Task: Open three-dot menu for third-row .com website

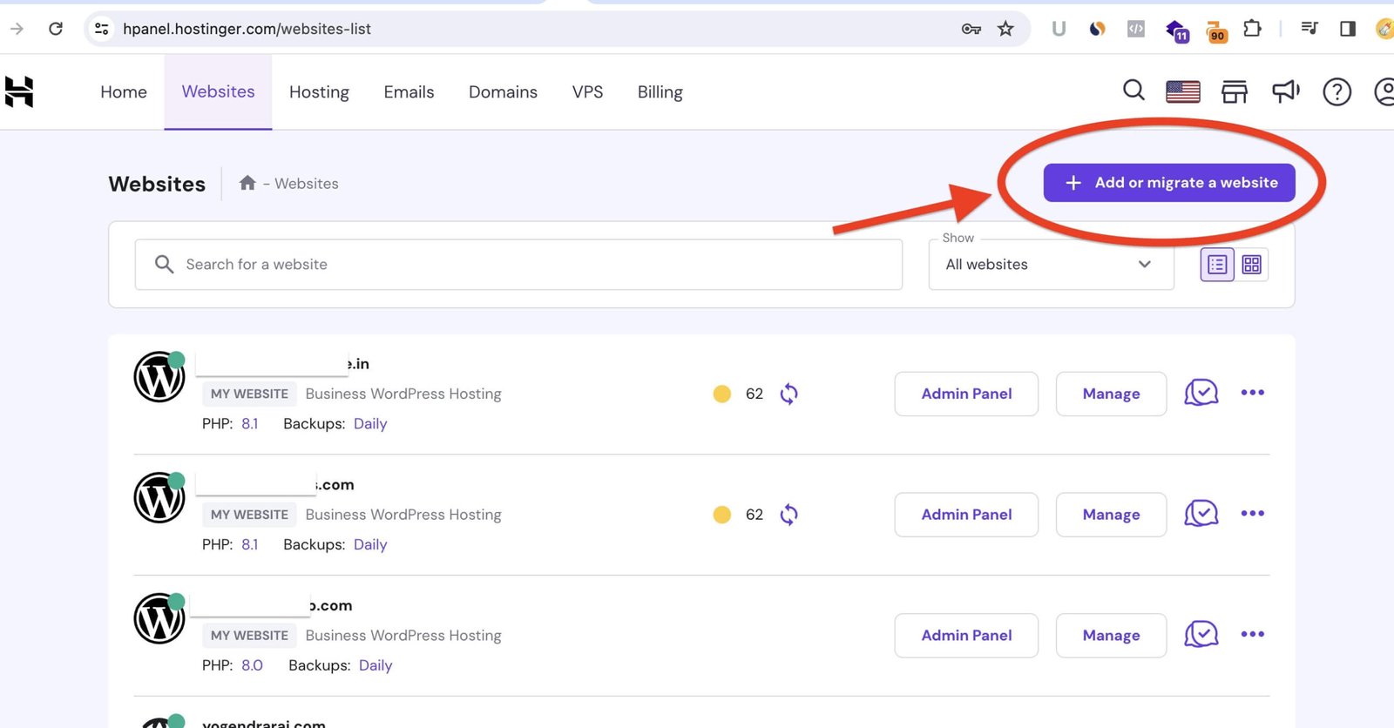Action: pyautogui.click(x=1252, y=635)
